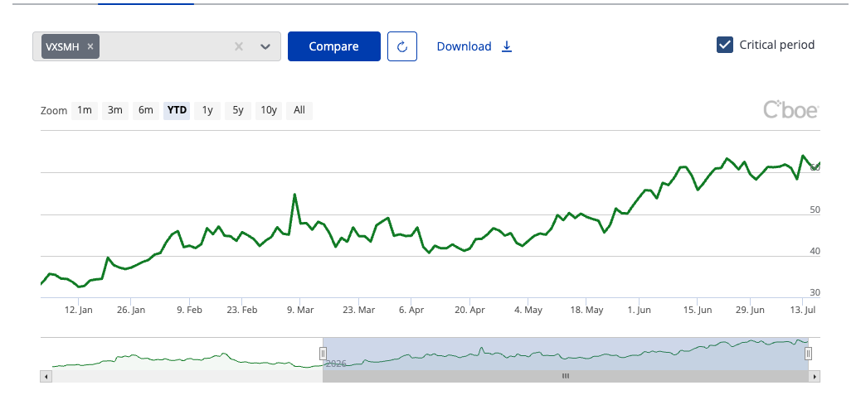Set zoom range to 3m
Viewport: 856px width, 395px height.
114,110
